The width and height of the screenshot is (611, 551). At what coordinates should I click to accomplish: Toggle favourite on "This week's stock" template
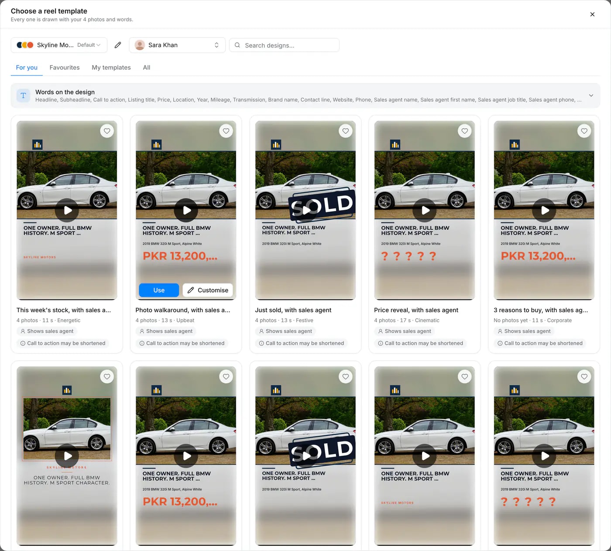click(107, 131)
